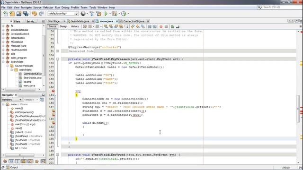Collapse the Source Packages node
Viewport: 303px width, 170px height.
[x=8, y=66]
